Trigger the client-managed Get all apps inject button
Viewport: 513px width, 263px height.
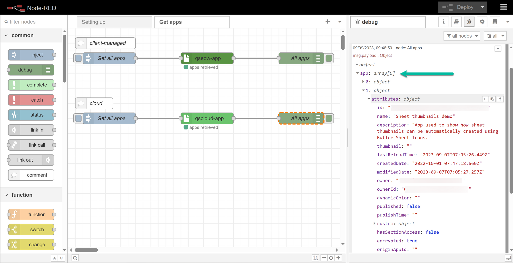click(x=78, y=58)
